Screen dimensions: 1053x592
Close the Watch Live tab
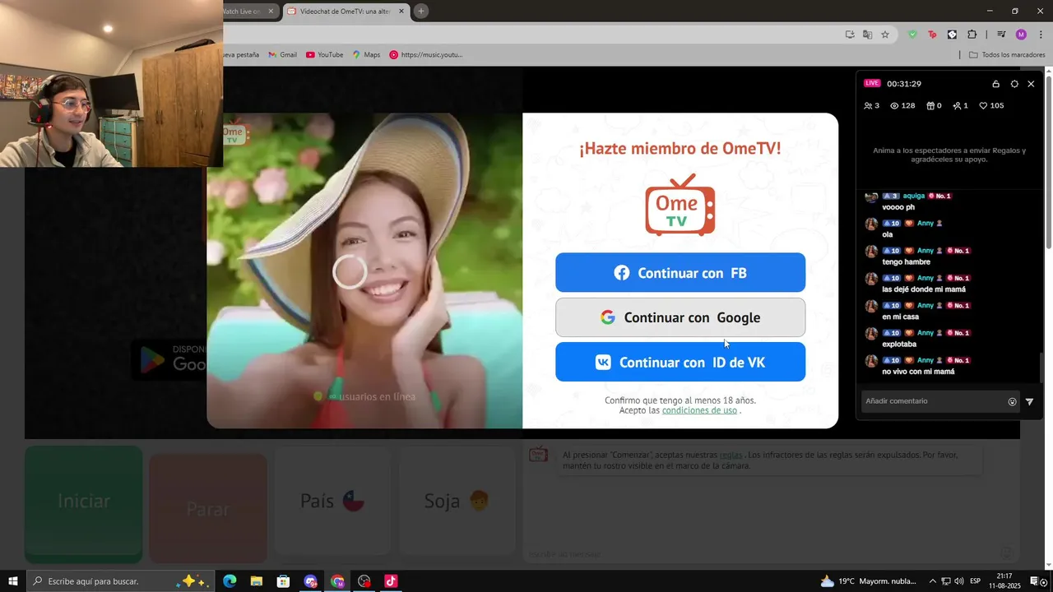271,12
